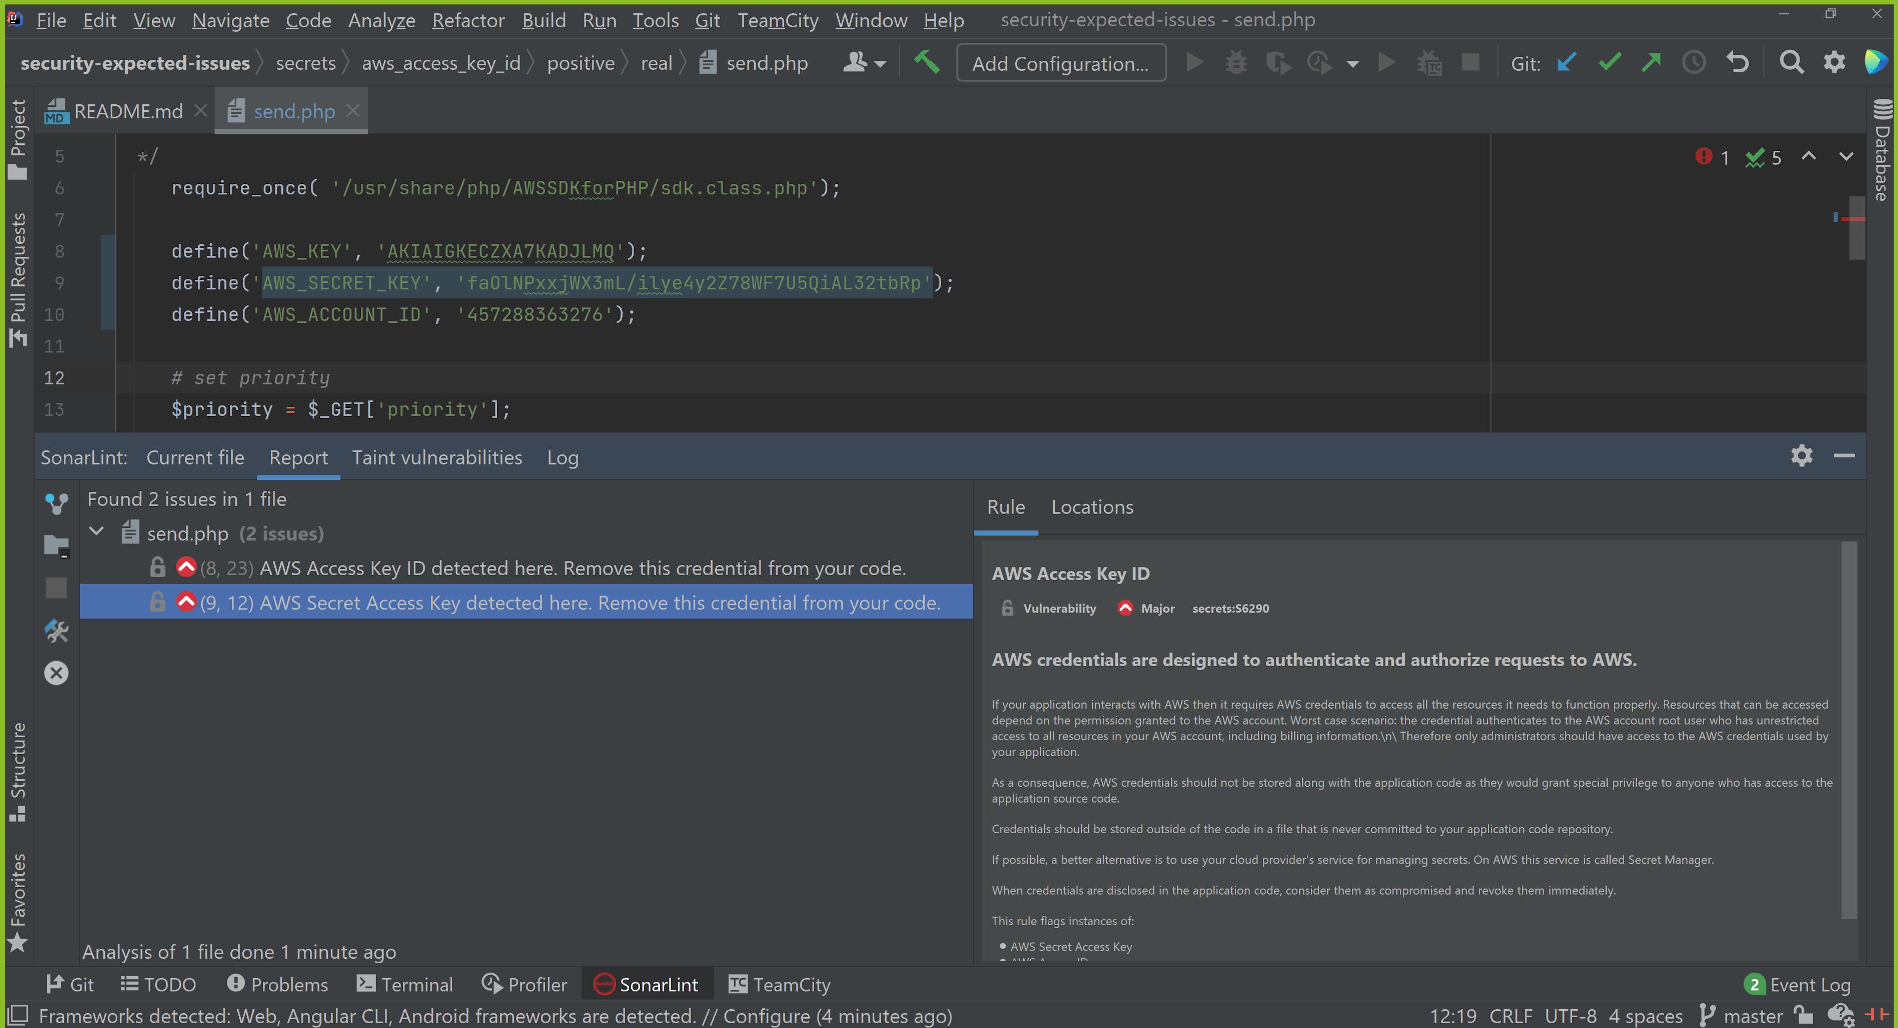Open the Refactor menu
The height and width of the screenshot is (1028, 1898).
[x=468, y=20]
